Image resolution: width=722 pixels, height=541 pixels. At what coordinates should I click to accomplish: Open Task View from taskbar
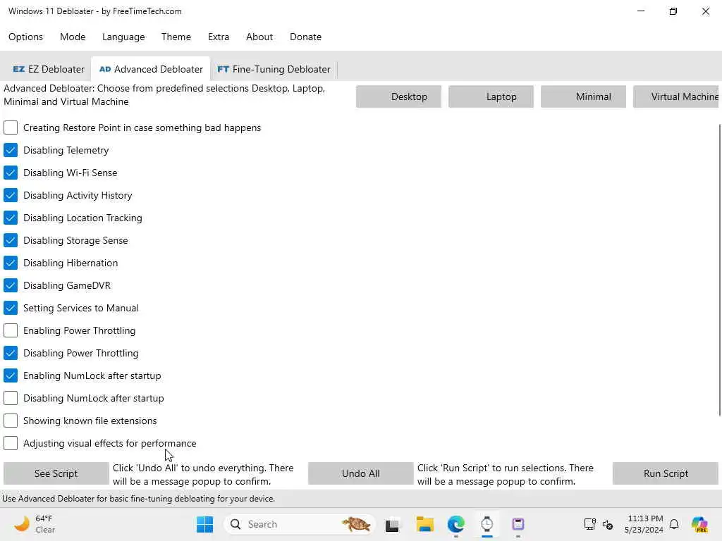pos(392,524)
